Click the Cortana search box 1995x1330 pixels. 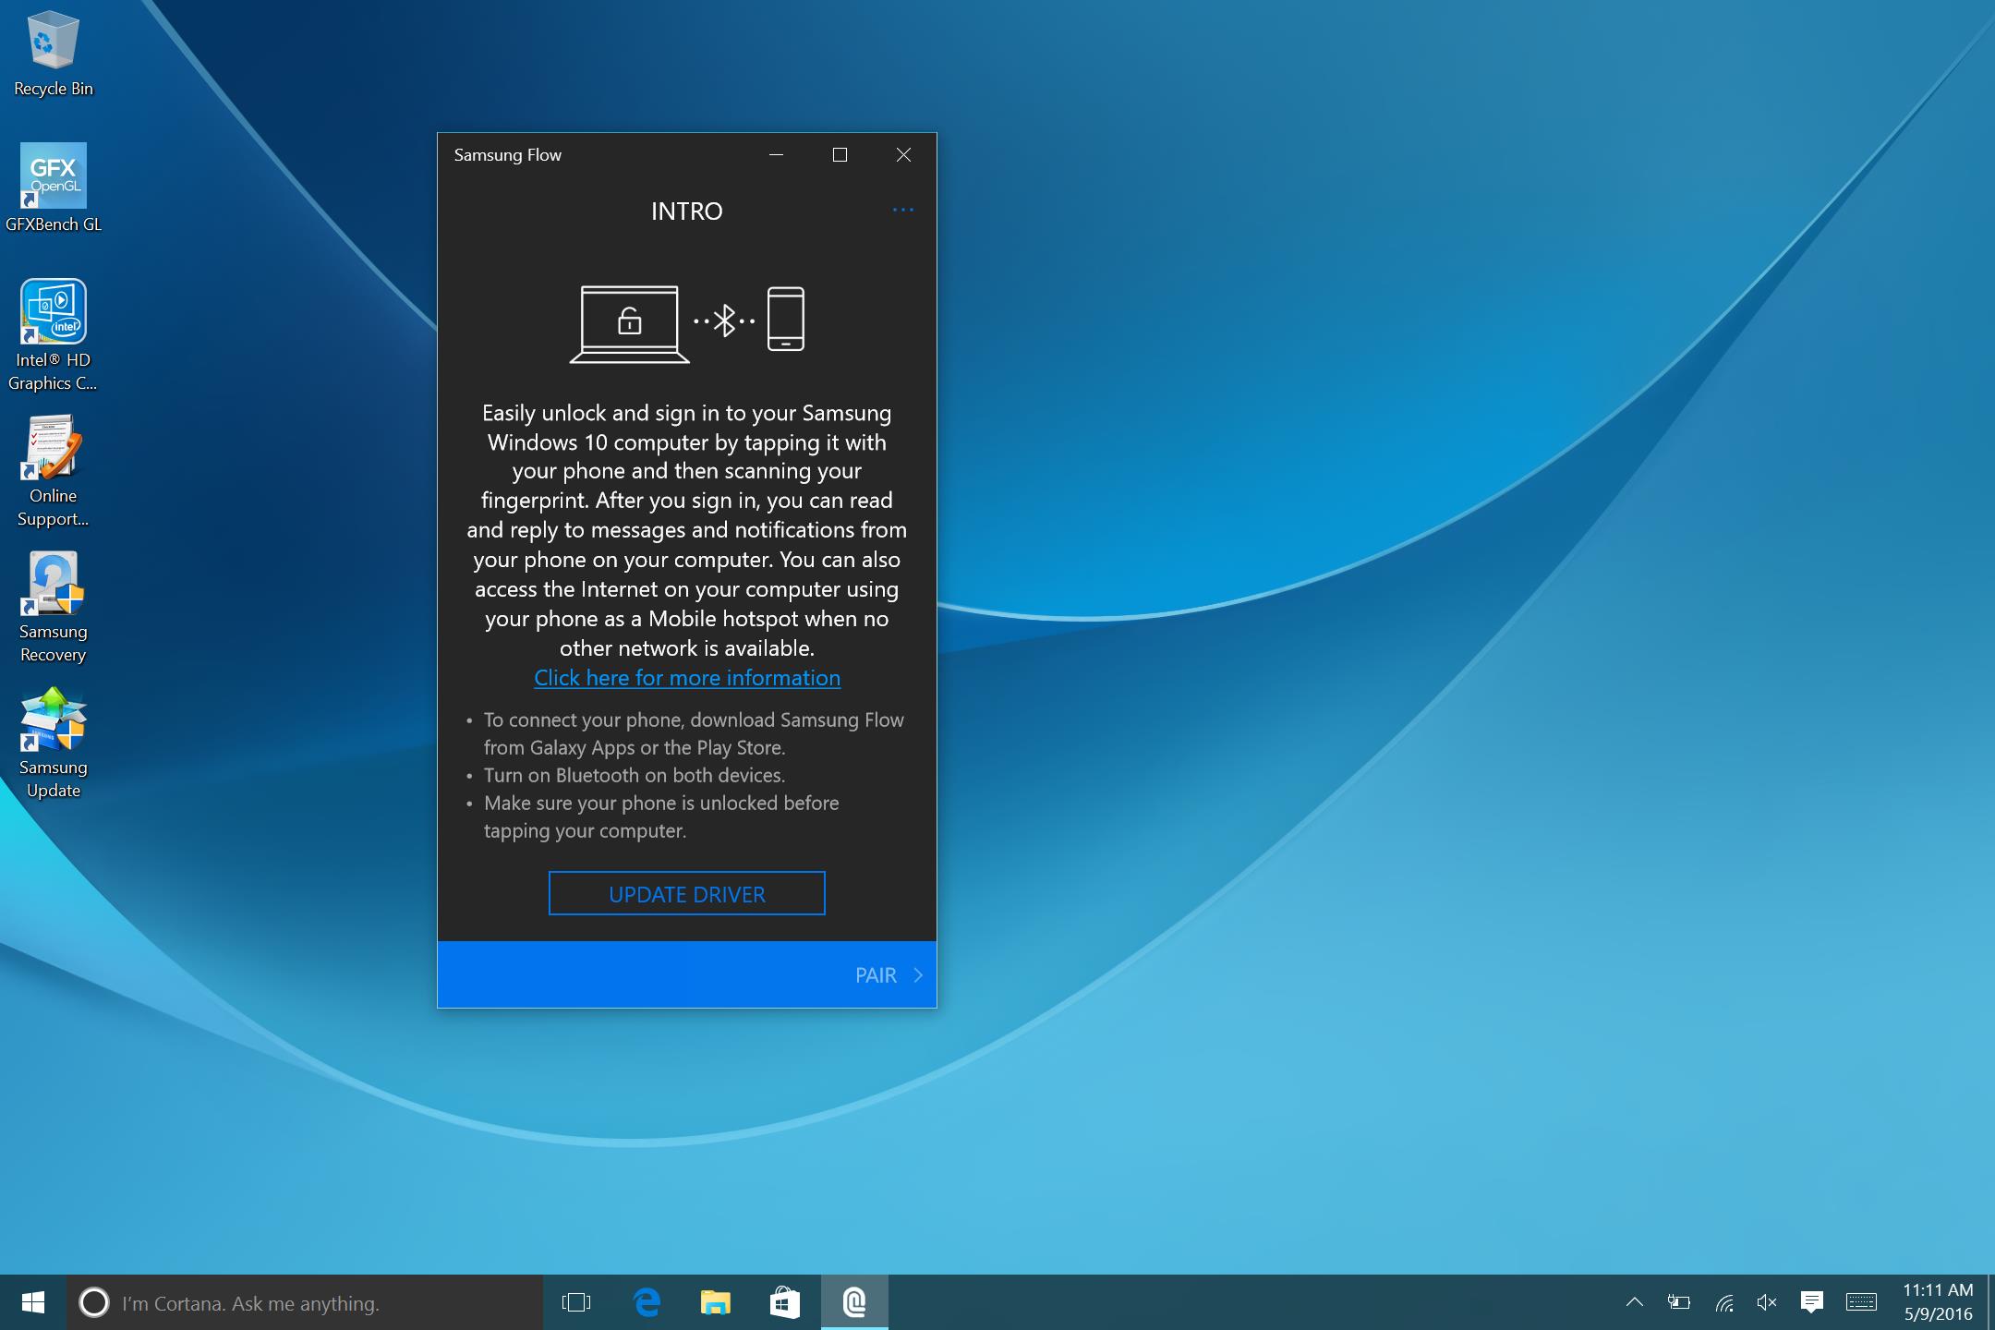(305, 1302)
